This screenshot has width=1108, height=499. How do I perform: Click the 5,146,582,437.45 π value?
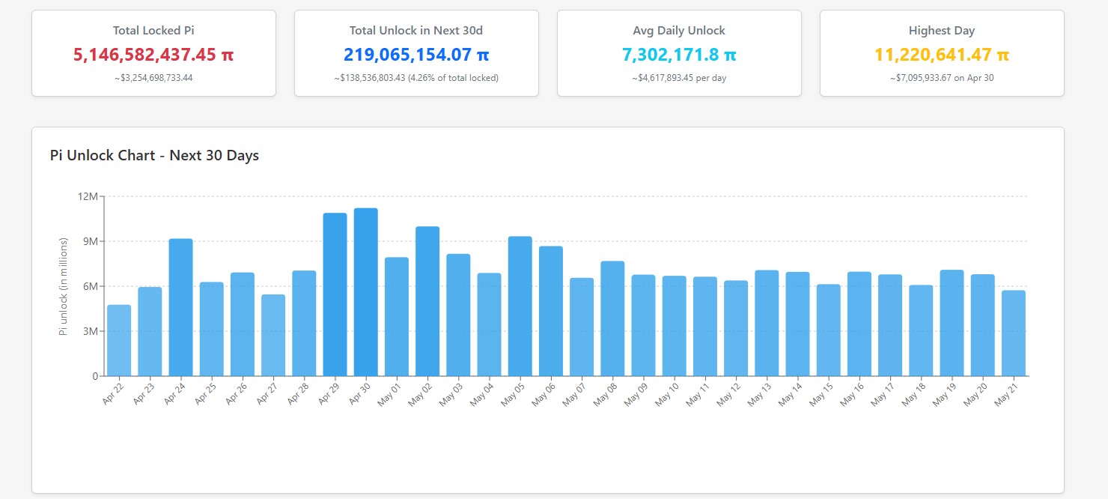(153, 55)
